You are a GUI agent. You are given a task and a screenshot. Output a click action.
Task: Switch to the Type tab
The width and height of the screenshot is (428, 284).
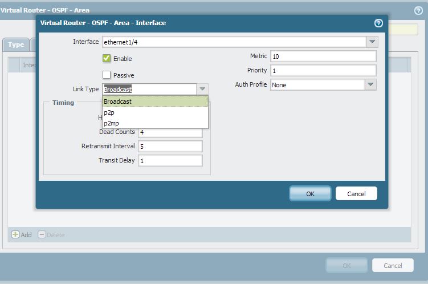pyautogui.click(x=16, y=44)
